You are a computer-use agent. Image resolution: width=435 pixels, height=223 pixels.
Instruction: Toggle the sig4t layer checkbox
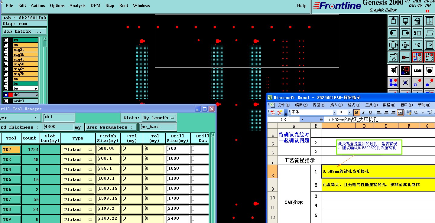(6, 59)
